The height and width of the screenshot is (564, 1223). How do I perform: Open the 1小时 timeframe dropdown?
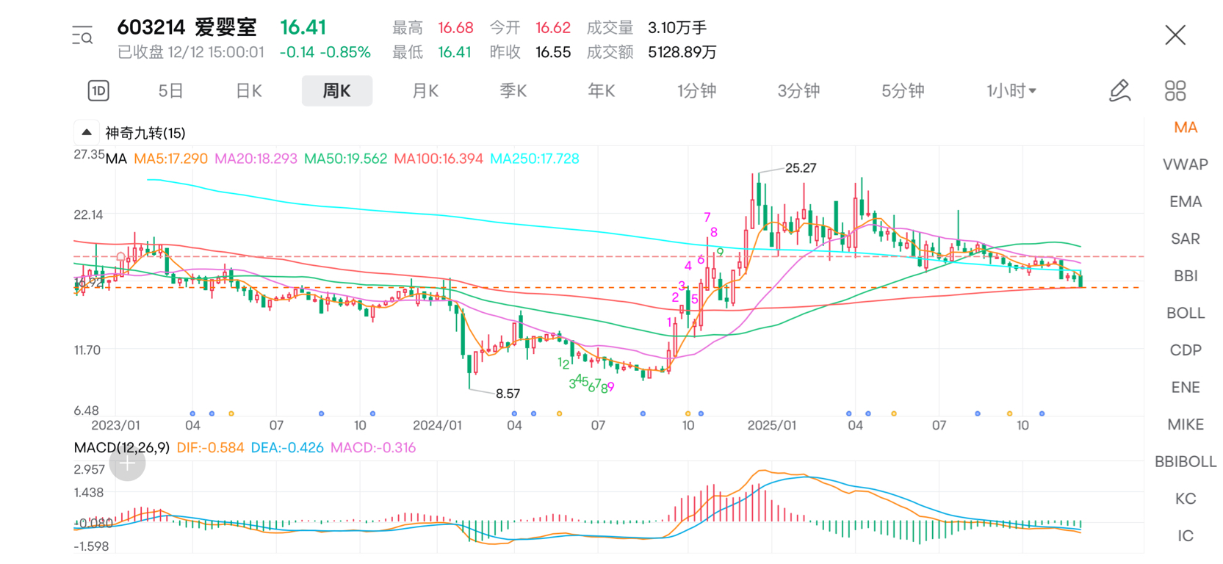pyautogui.click(x=1011, y=91)
